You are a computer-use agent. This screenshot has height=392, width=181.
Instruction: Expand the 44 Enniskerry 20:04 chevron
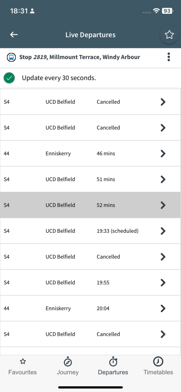[163, 309]
